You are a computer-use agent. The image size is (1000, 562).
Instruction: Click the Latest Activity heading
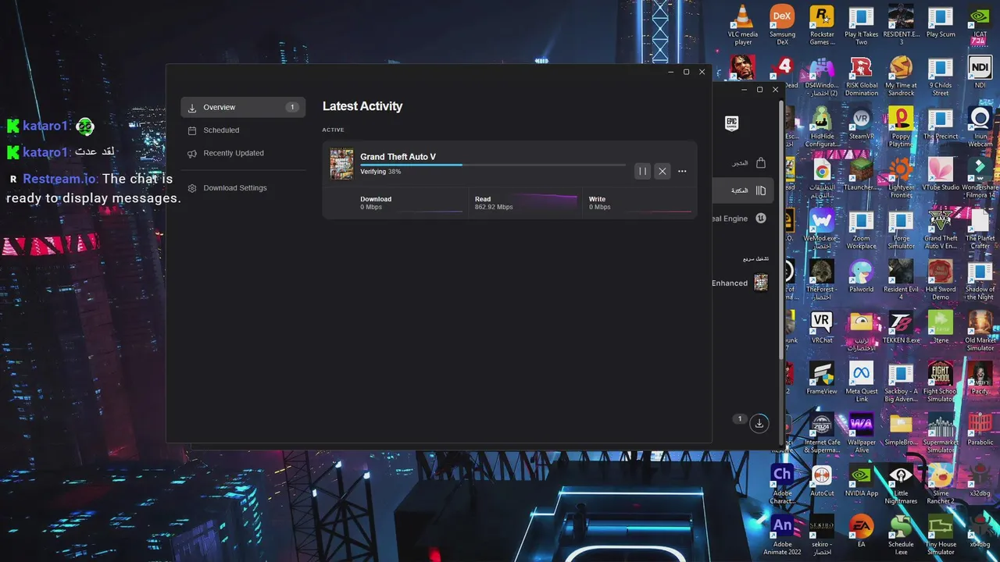point(362,106)
